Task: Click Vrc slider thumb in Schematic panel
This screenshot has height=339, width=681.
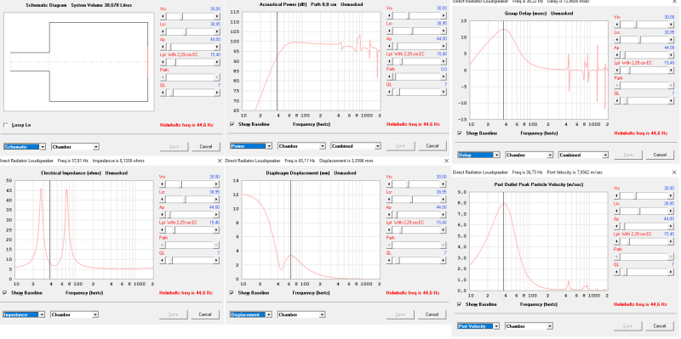Action: [182, 16]
